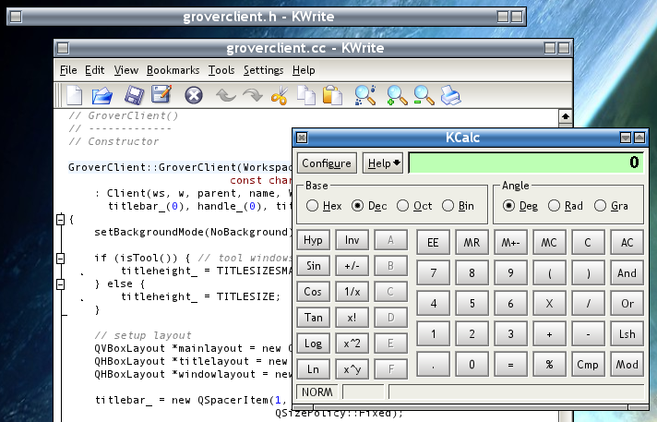This screenshot has height=422, width=657.
Task: Click the x^2 square button
Action: click(x=352, y=344)
